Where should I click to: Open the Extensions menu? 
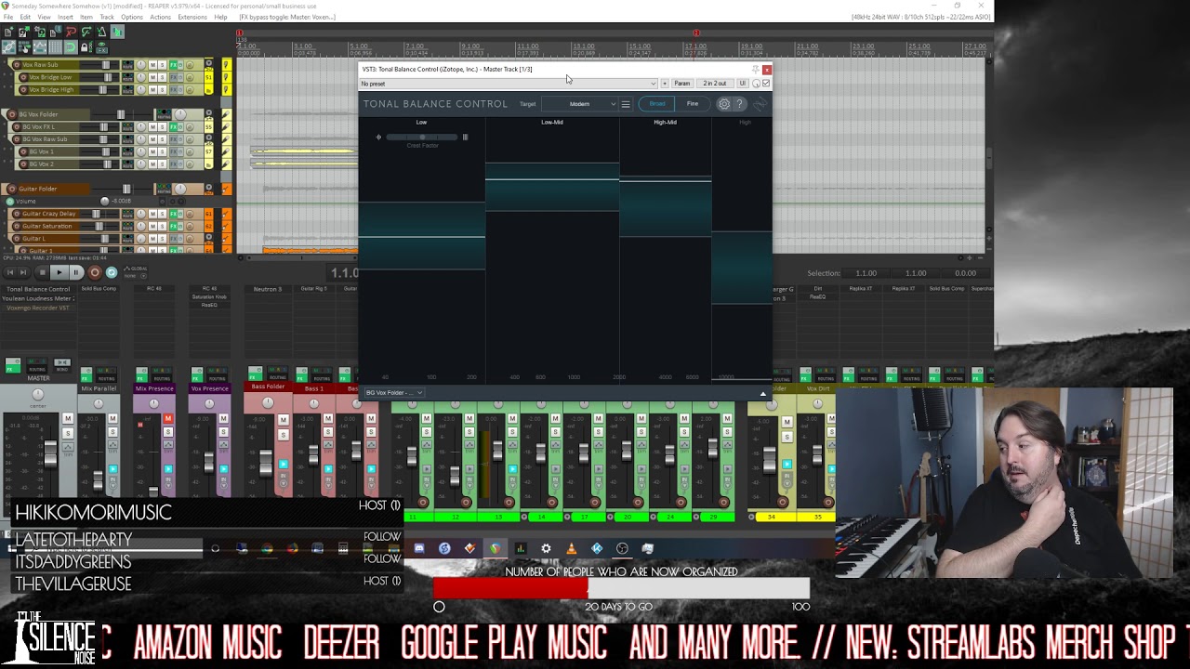pos(192,17)
